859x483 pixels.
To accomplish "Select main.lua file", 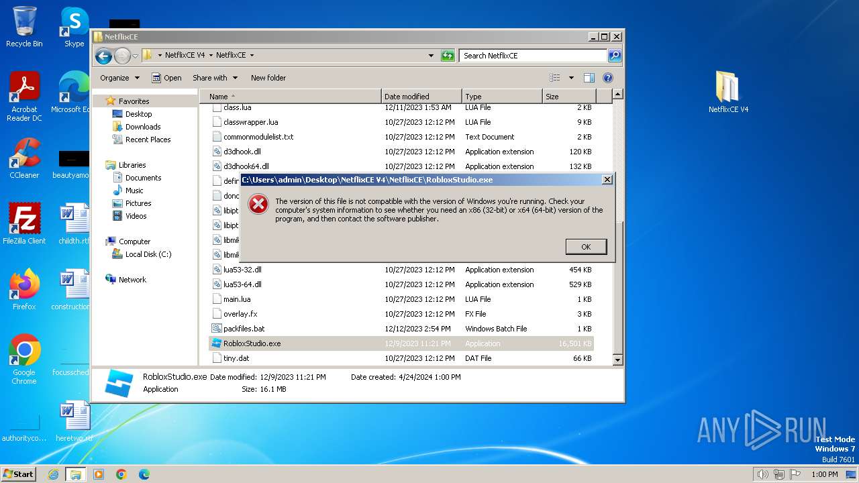I will 401,299.
